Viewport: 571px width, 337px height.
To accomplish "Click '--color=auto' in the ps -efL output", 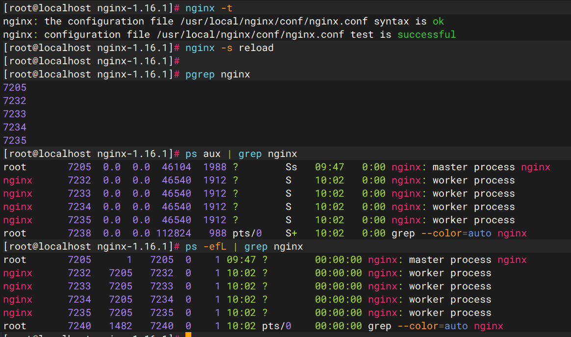I will [433, 326].
